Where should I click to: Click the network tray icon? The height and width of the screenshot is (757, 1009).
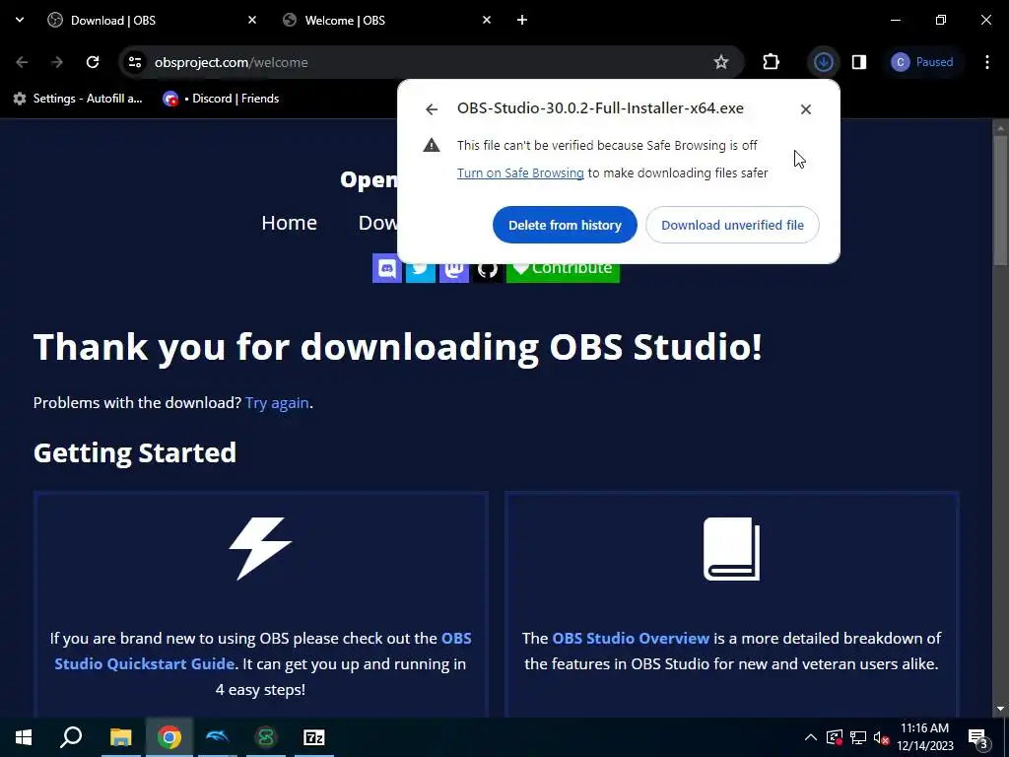click(858, 737)
